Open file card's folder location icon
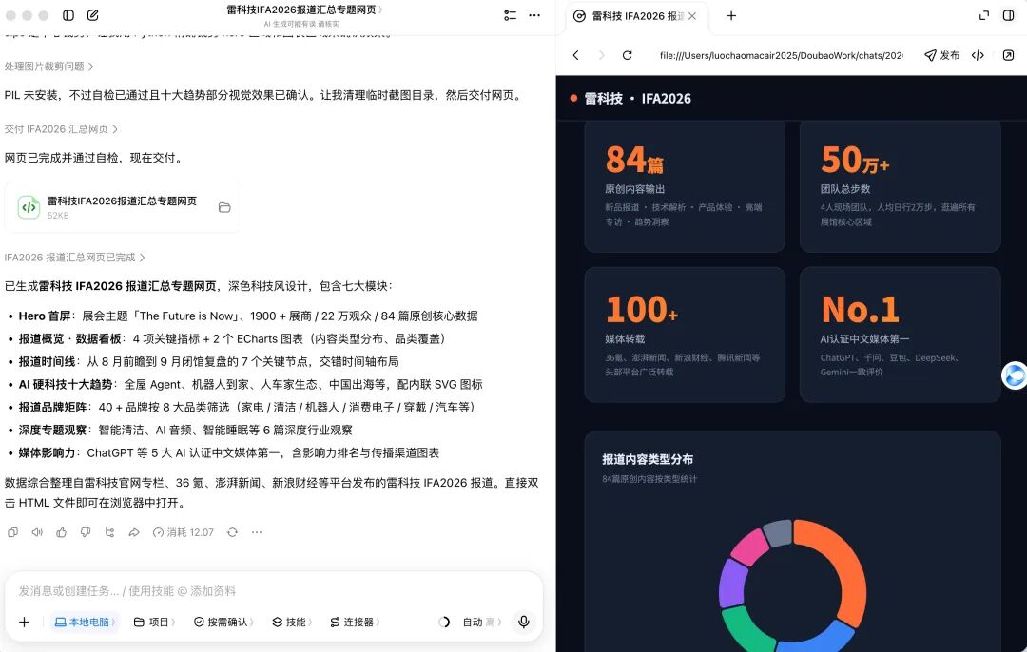Screen dimensions: 1027x652 224,207
